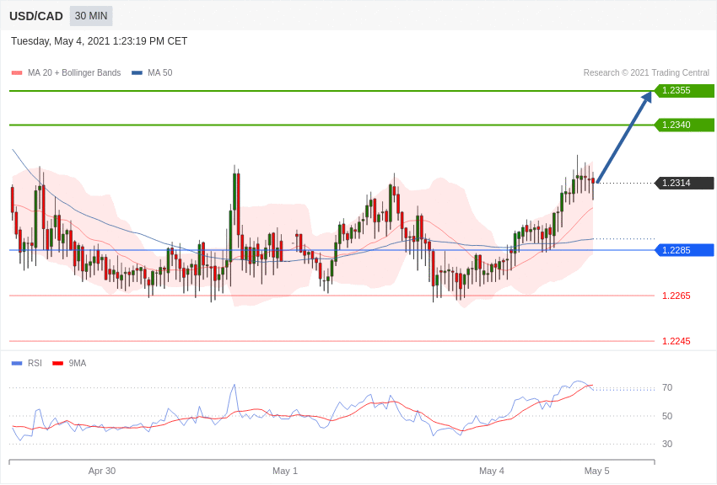Viewport: 717px width, 485px height.
Task: Click the Tuesday, May 4, 2021 timestamp
Action: 100,41
